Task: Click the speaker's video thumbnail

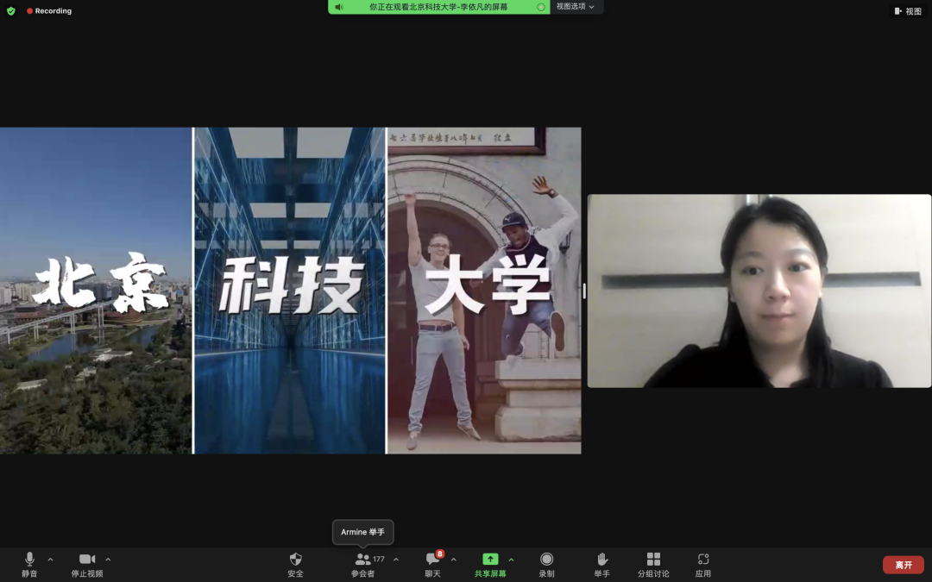Action: tap(759, 291)
